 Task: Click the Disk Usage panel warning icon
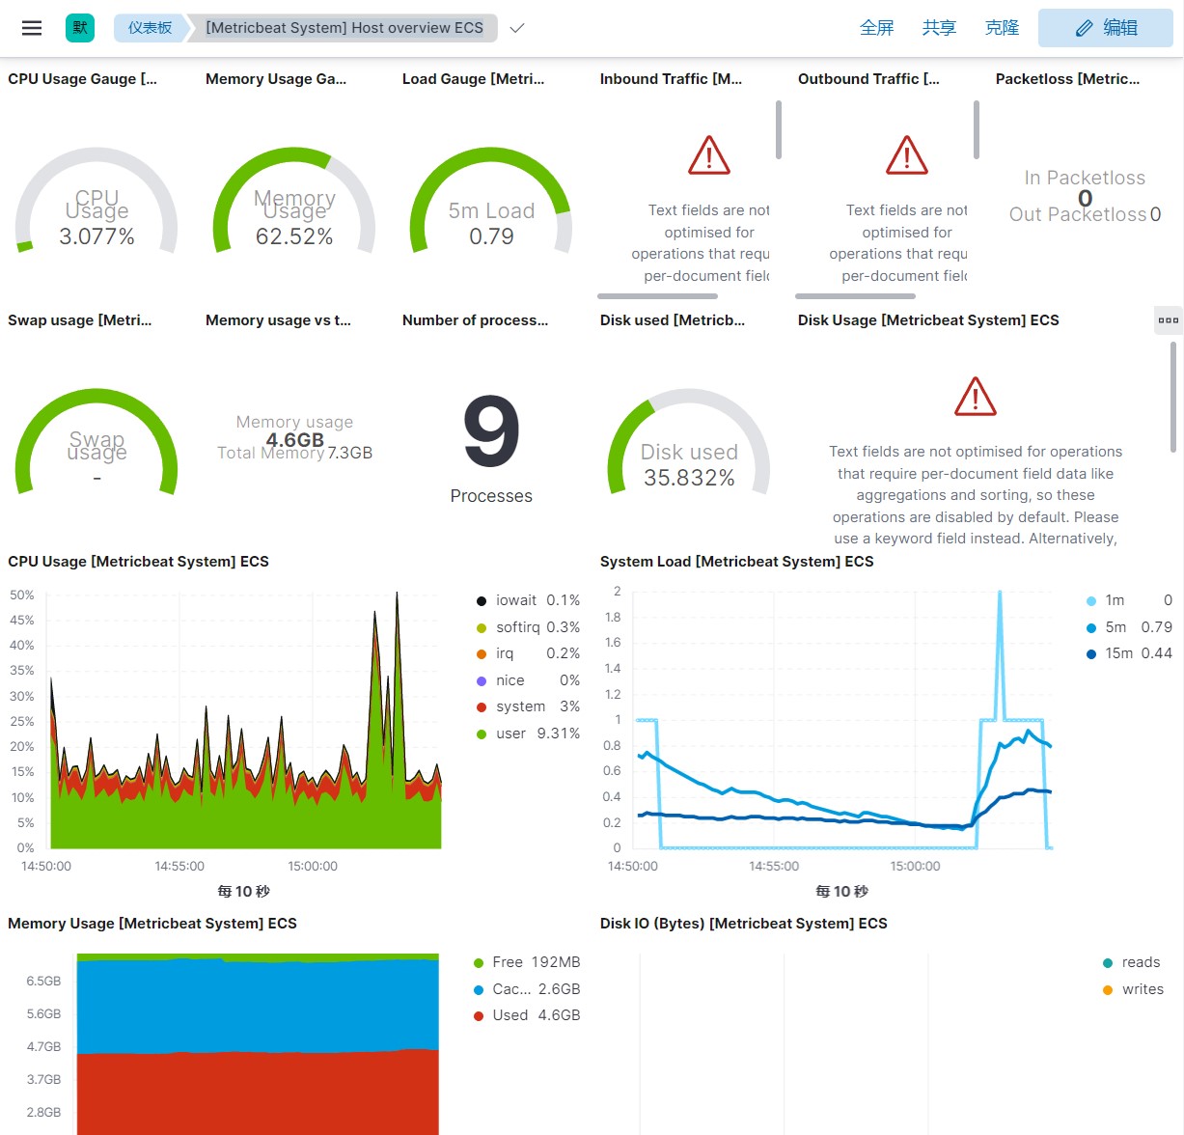(x=976, y=397)
